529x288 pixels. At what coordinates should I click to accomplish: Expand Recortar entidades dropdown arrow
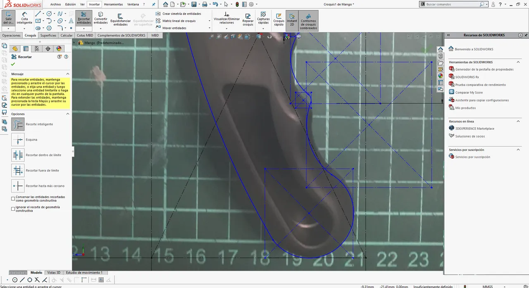(x=84, y=29)
